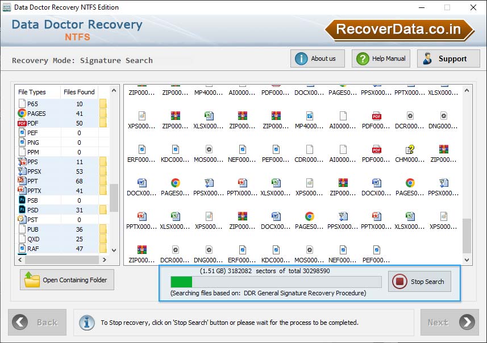Choose the PPS slideshow icon in File Types list
This screenshot has height=343, width=487.
22,162
